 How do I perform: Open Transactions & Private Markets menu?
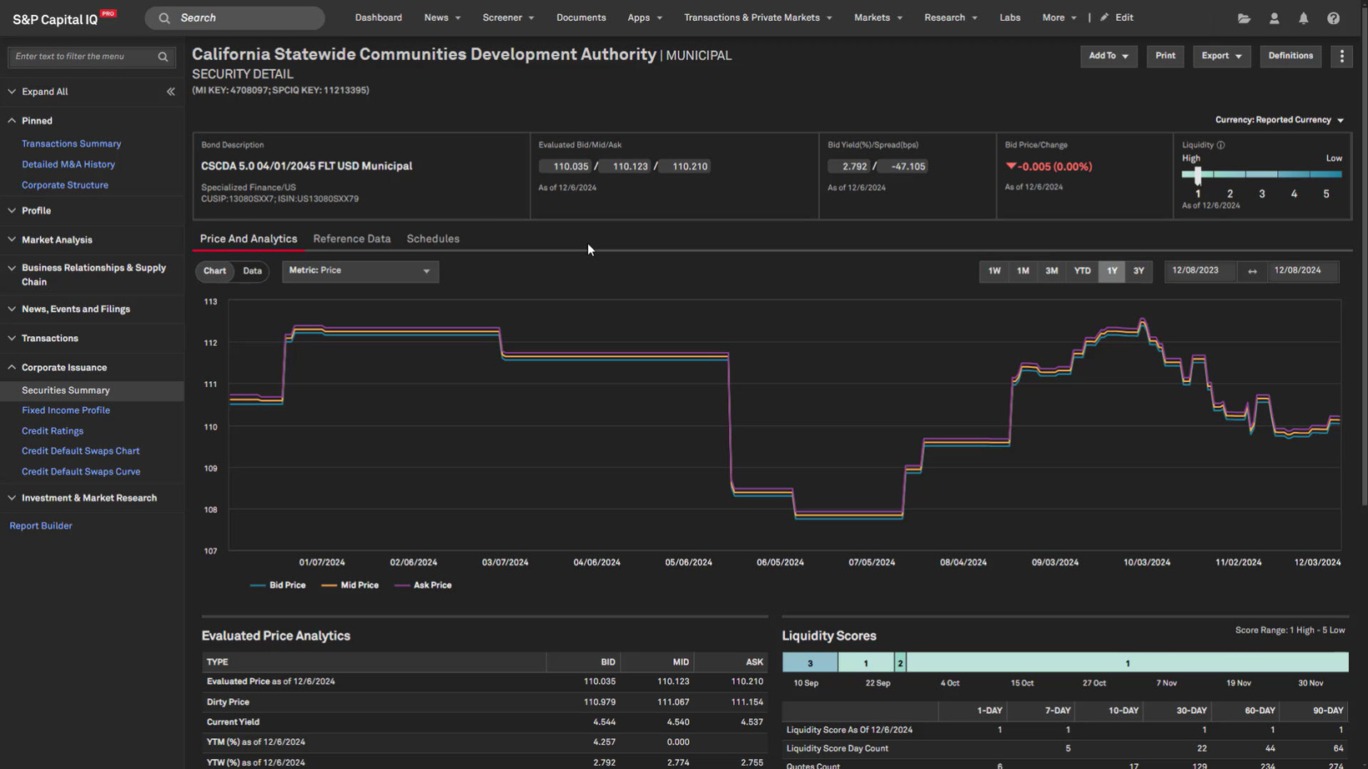[x=758, y=18]
